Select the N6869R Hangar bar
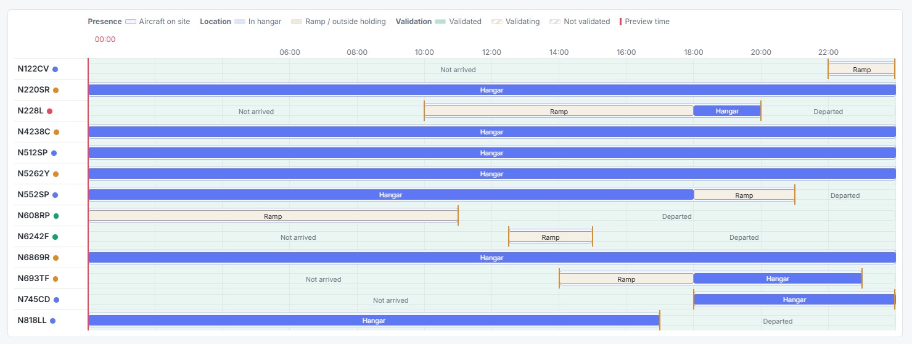 pyautogui.click(x=491, y=258)
